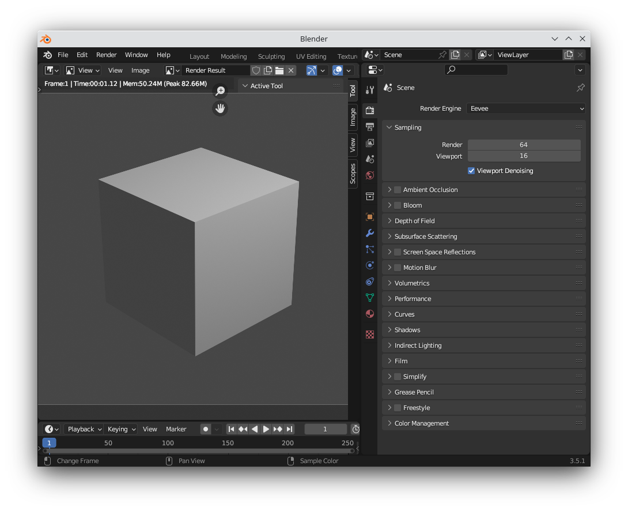
Task: Switch to the Texture properties checkerboard tab
Action: pyautogui.click(x=369, y=334)
